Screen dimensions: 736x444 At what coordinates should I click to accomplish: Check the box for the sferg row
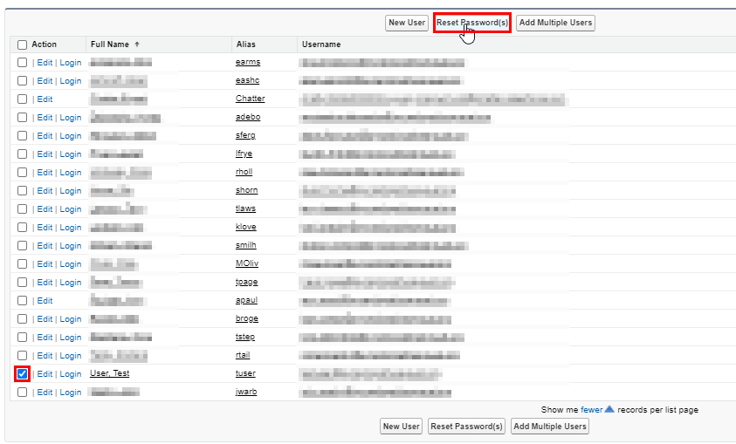[22, 135]
